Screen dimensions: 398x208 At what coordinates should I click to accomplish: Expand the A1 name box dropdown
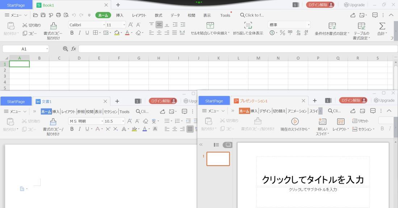(x=47, y=49)
